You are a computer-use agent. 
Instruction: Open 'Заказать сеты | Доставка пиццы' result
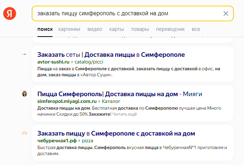[x=111, y=55]
